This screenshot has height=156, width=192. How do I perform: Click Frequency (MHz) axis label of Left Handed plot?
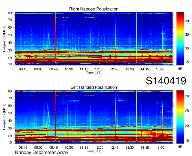(4, 117)
